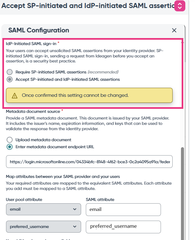Close the SAML Configuration panel
The width and height of the screenshot is (195, 240).
tap(174, 30)
